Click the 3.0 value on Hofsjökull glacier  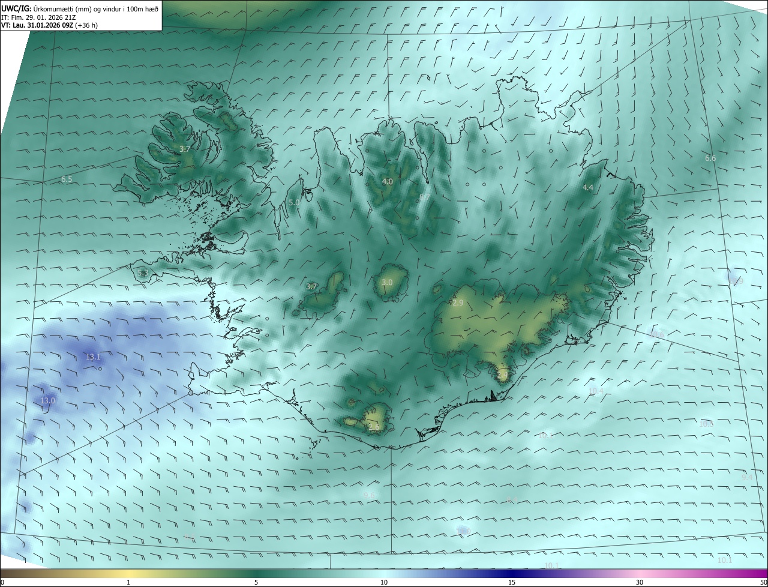387,282
